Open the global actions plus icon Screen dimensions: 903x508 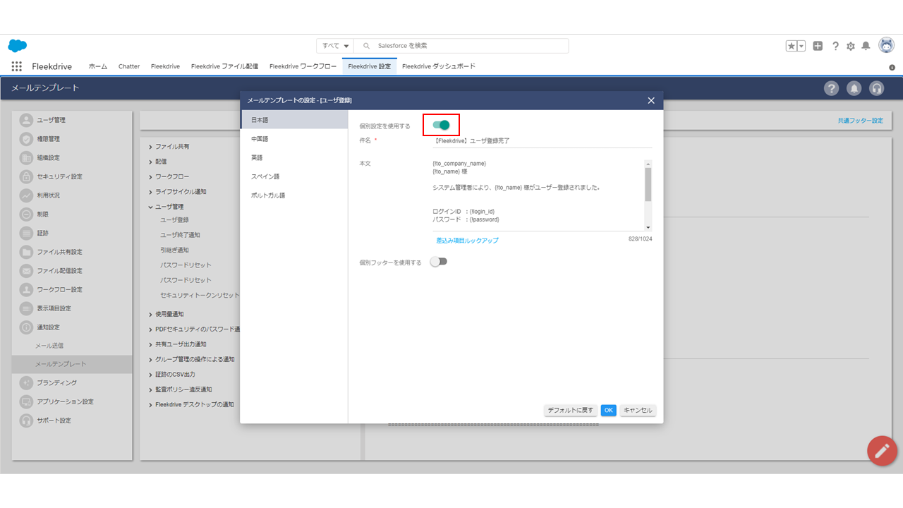818,46
